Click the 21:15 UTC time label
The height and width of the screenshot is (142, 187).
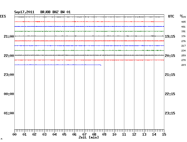170,75
